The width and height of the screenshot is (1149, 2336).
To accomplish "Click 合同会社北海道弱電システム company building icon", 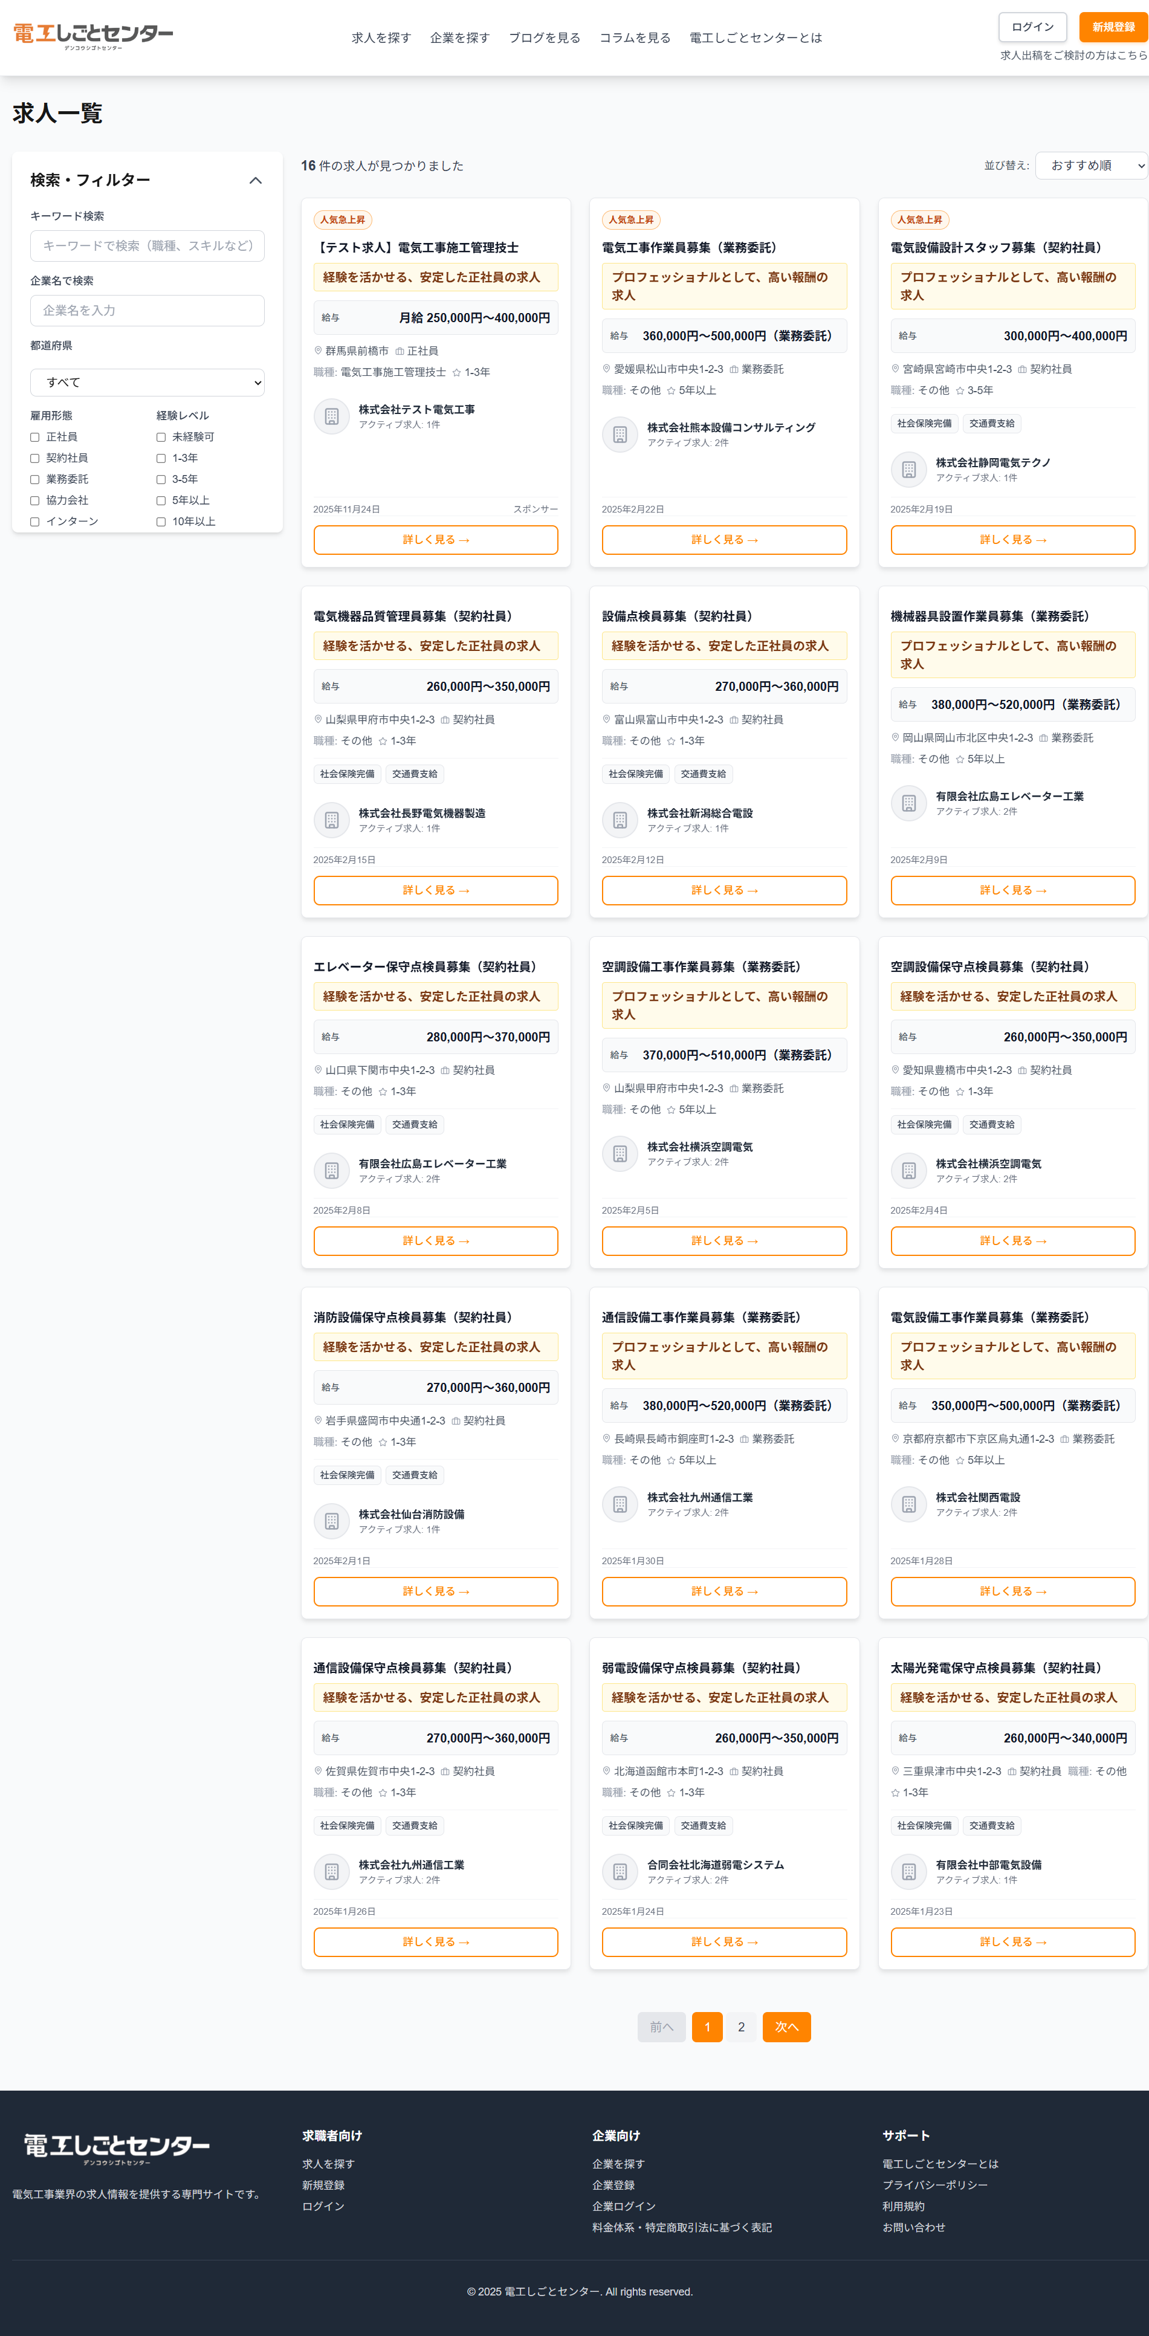I will 620,1871.
